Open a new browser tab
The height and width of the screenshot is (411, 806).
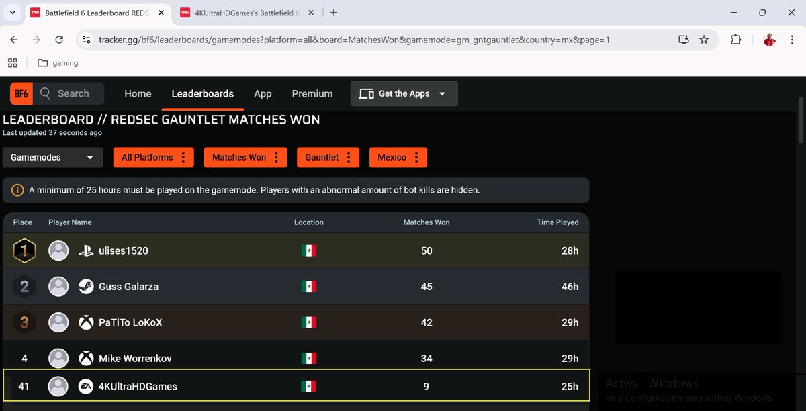pos(334,13)
